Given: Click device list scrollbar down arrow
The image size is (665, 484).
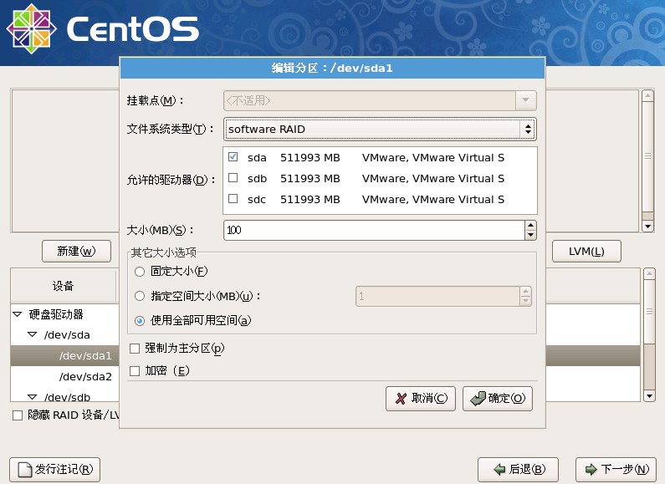Looking at the screenshot, I should pyautogui.click(x=649, y=396).
